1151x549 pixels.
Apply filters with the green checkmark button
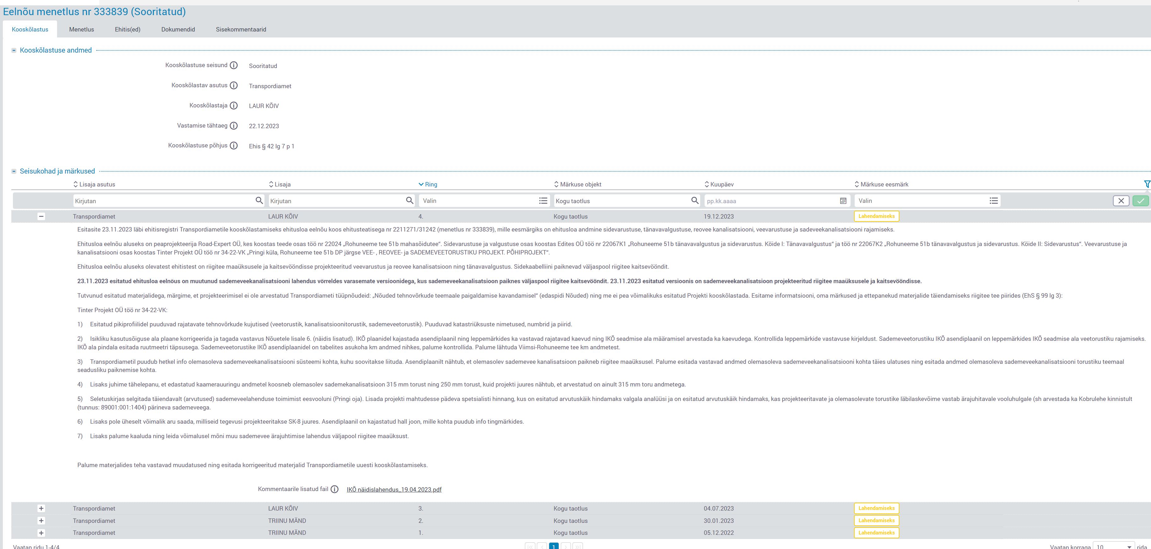pyautogui.click(x=1141, y=201)
